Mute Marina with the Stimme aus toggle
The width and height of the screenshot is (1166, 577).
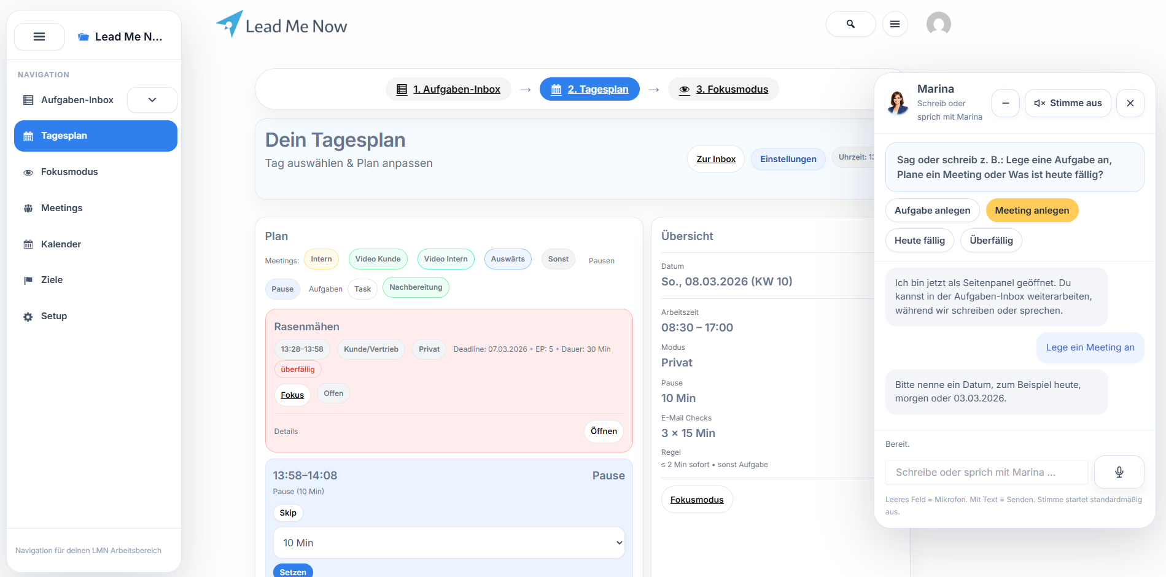(x=1068, y=103)
